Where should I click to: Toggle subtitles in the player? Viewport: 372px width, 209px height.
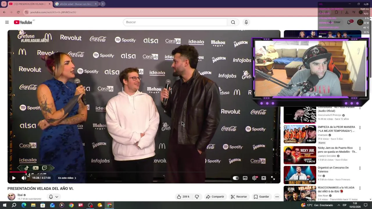coord(245,178)
